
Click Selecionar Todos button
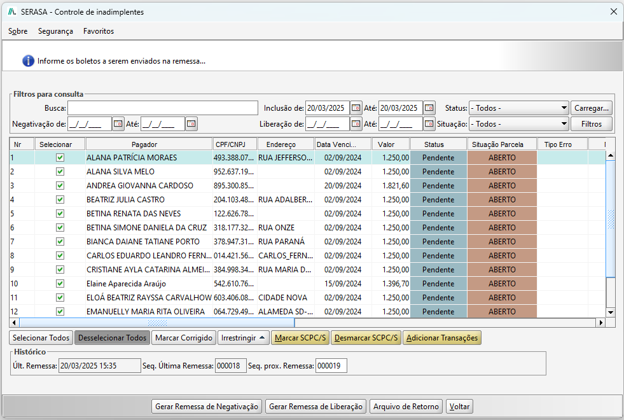click(x=41, y=338)
